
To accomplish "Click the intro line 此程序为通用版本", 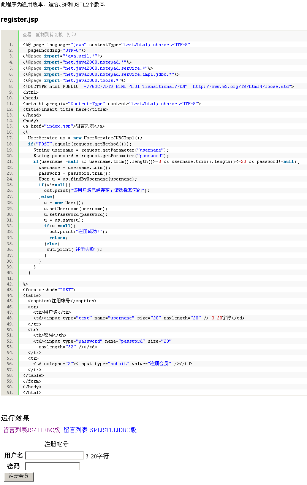I will point(53,5).
